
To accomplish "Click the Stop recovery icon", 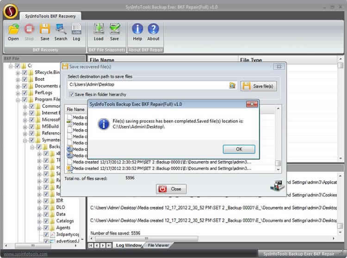I will coord(29,30).
